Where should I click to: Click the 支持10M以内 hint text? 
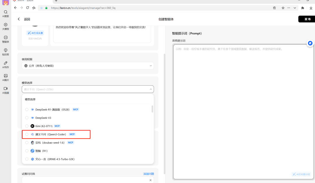[x=35, y=38]
